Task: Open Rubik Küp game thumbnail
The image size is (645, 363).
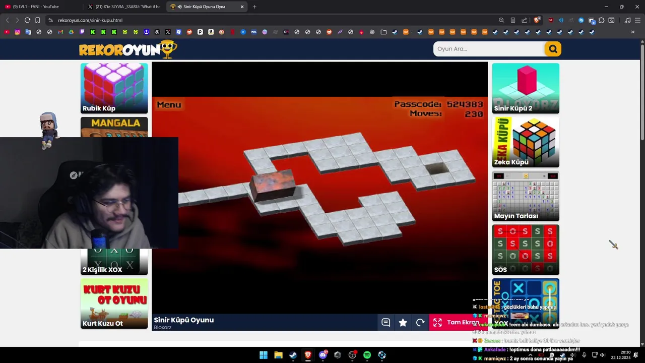Action: pyautogui.click(x=114, y=88)
